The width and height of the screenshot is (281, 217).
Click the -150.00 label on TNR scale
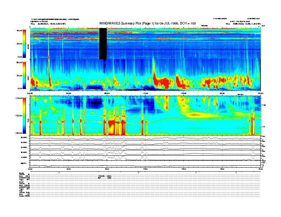tap(18, 133)
